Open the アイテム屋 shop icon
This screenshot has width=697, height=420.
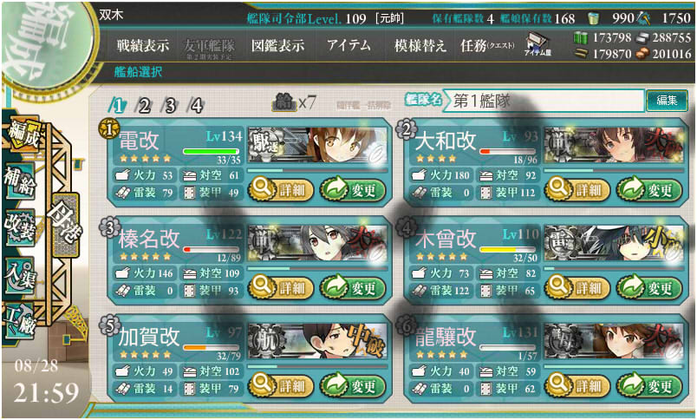537,43
